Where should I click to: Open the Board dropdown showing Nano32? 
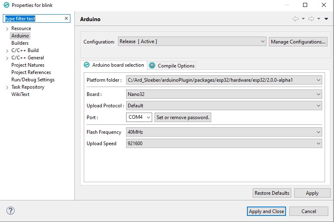click(x=224, y=94)
